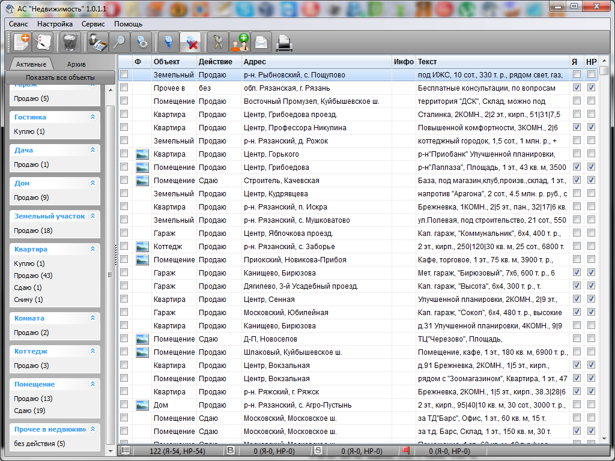Open the envelope mail icon
The height and width of the screenshot is (461, 615).
point(261,42)
